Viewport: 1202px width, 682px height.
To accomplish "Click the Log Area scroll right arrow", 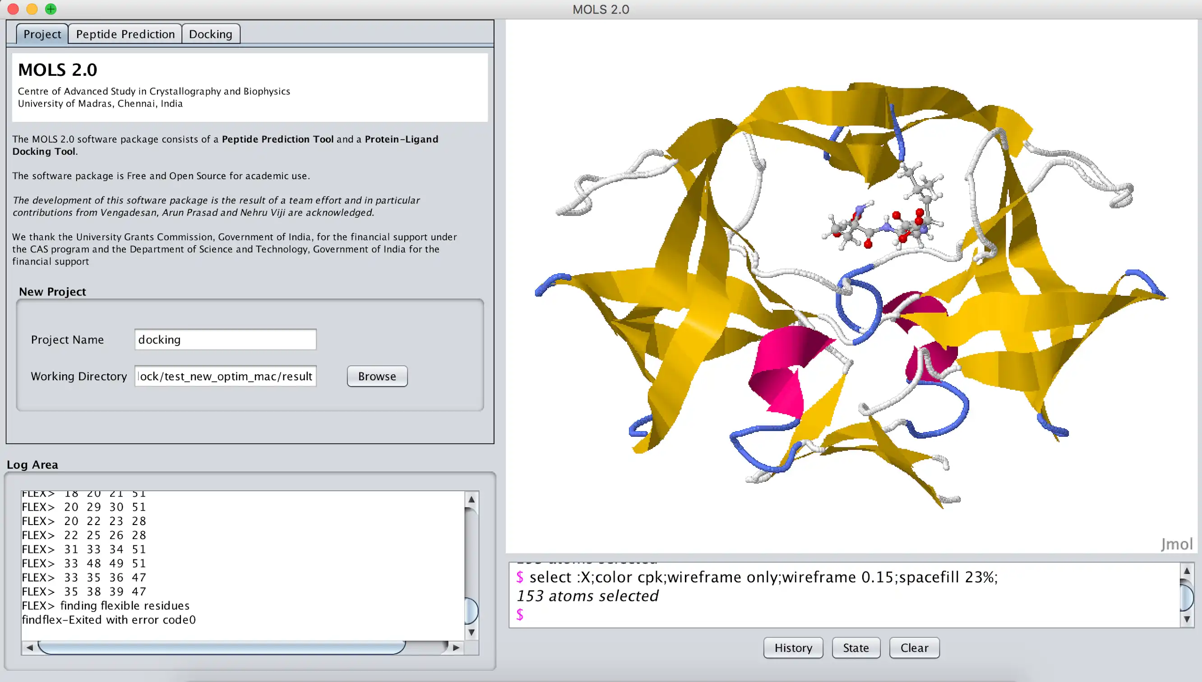I will (x=456, y=647).
